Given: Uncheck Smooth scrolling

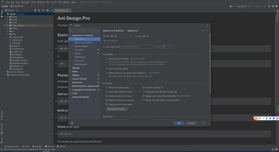Looking at the screenshot, I should click(x=144, y=88).
